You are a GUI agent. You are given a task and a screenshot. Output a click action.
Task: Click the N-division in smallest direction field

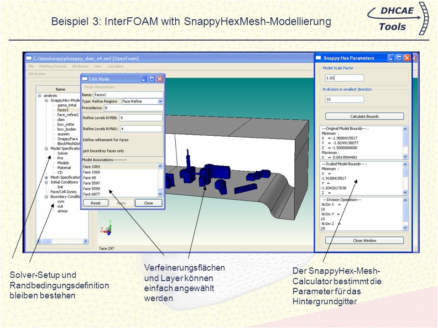coord(344,99)
